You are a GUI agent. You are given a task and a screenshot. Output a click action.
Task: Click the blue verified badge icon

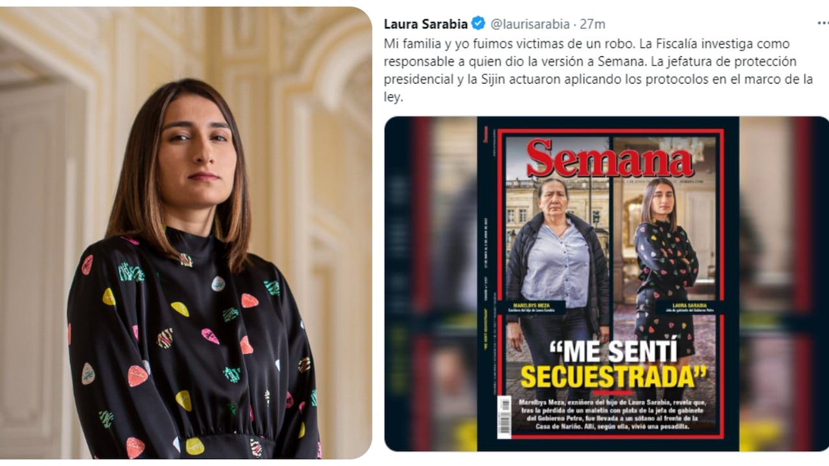point(478,24)
